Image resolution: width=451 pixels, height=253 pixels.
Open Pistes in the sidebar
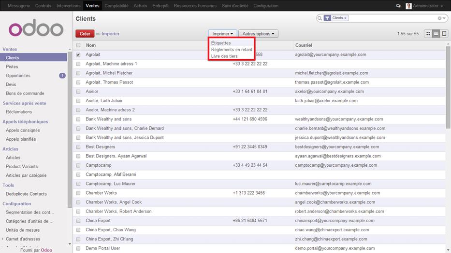[12, 67]
